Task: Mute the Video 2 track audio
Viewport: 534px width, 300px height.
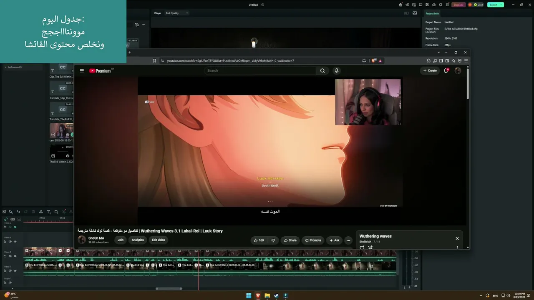Action: pos(10,256)
